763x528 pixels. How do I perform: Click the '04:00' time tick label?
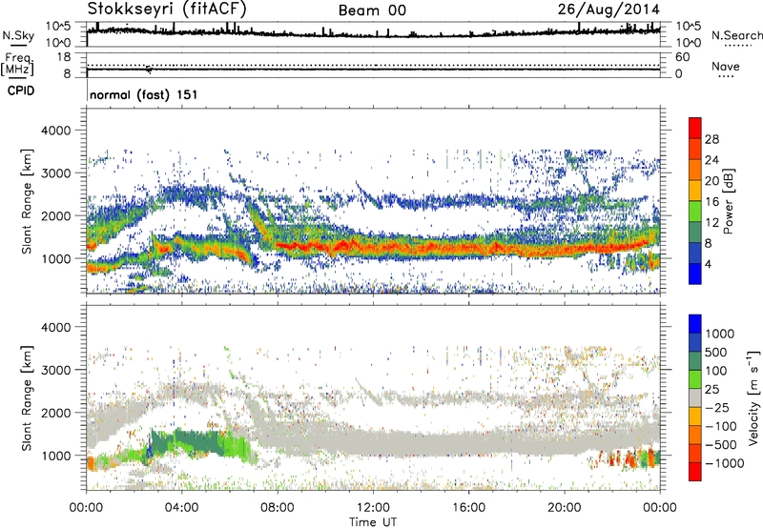click(x=181, y=508)
